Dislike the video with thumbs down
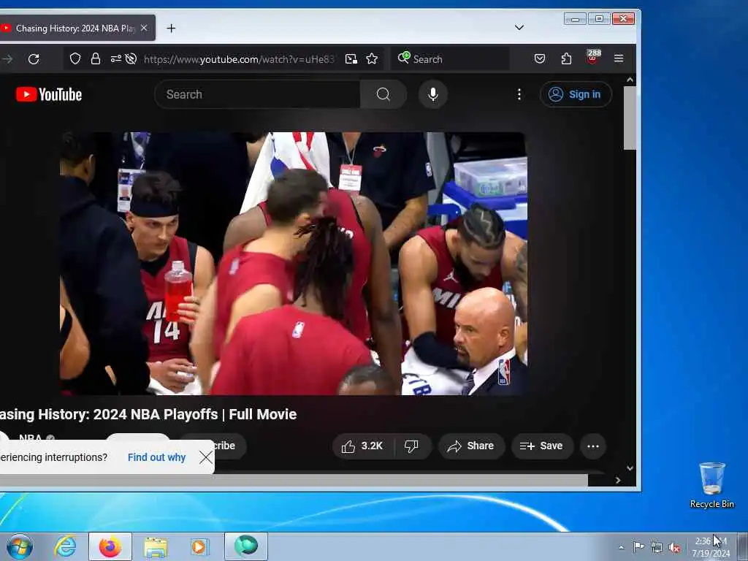748x561 pixels. pyautogui.click(x=411, y=446)
